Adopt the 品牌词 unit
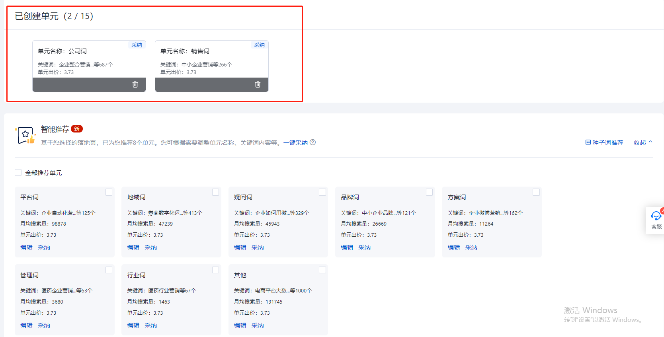664x337 pixels. (364, 247)
